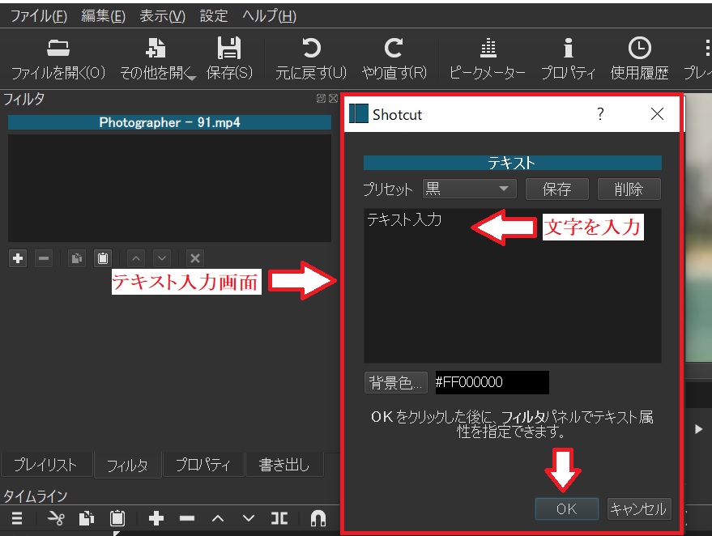
Task: Toggle the snap magnet in timeline toolbar
Action: point(317,518)
